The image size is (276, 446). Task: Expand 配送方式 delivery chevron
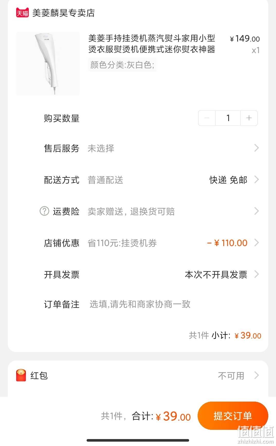click(256, 180)
